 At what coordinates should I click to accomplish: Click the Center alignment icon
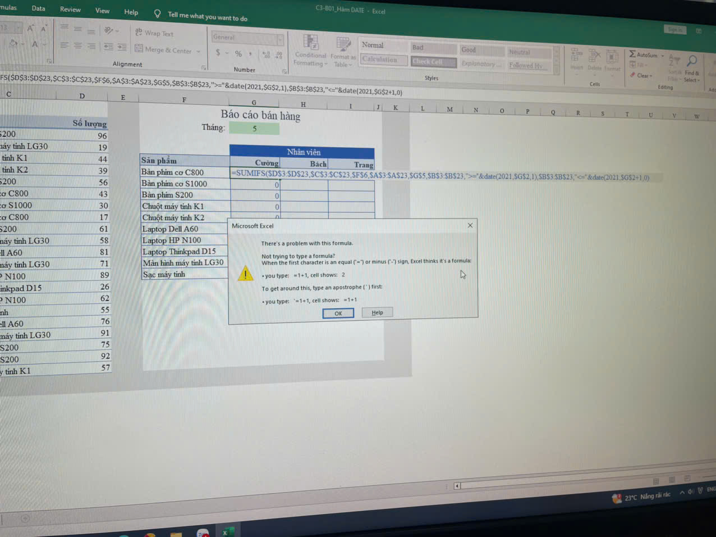[x=77, y=46]
